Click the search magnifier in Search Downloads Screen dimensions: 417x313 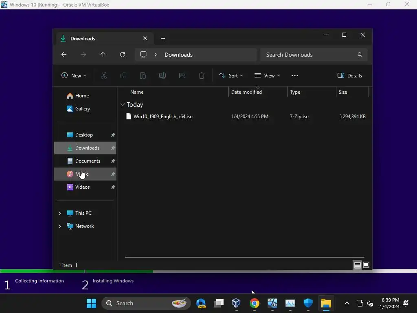(360, 55)
